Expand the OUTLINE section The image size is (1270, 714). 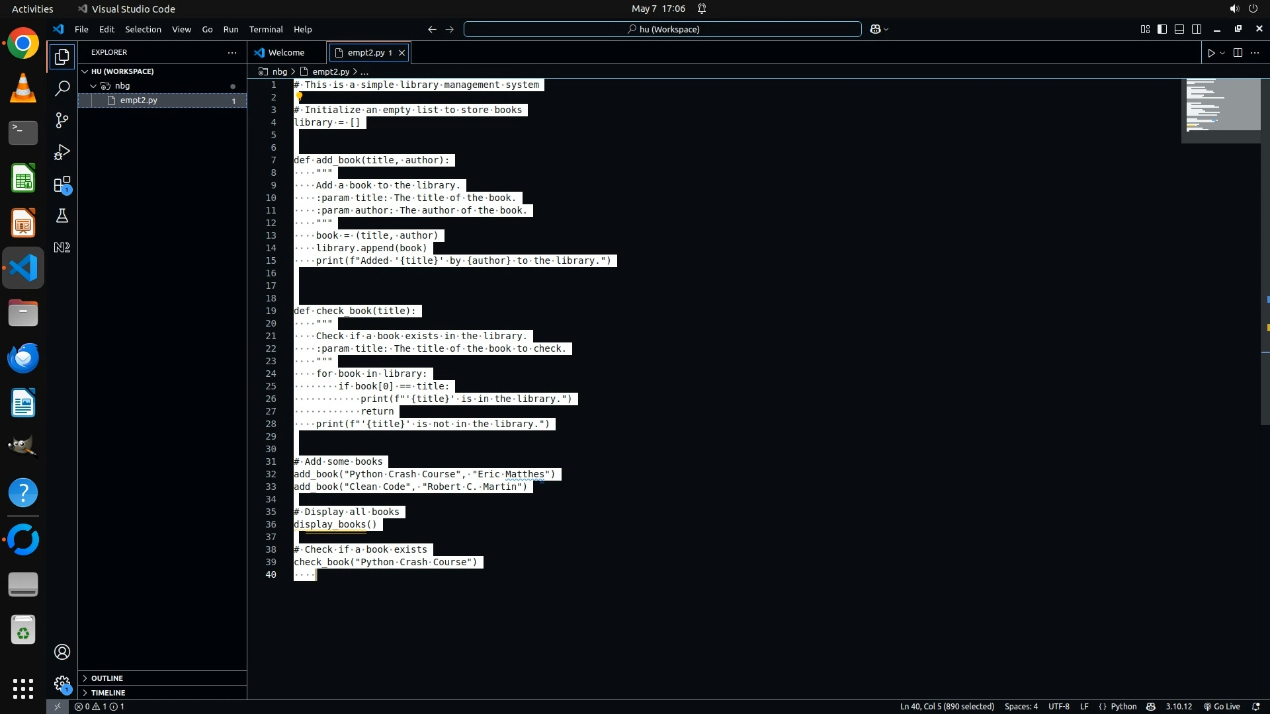[x=107, y=678]
